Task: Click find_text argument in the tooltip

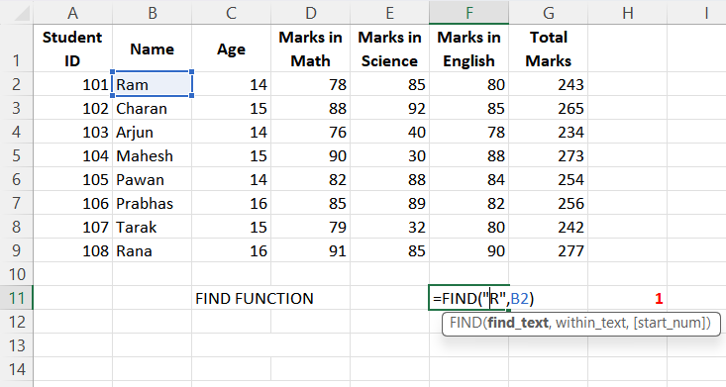Action: (518, 323)
